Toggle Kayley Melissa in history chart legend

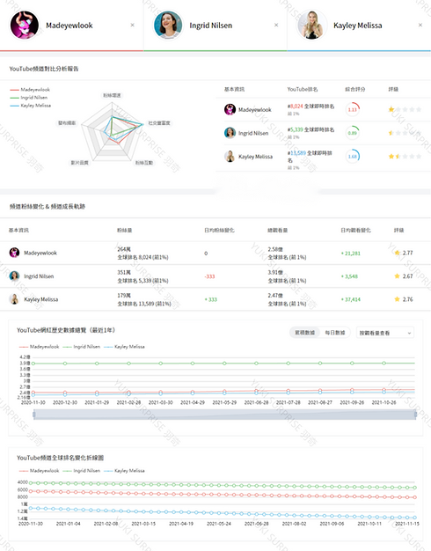click(x=124, y=347)
